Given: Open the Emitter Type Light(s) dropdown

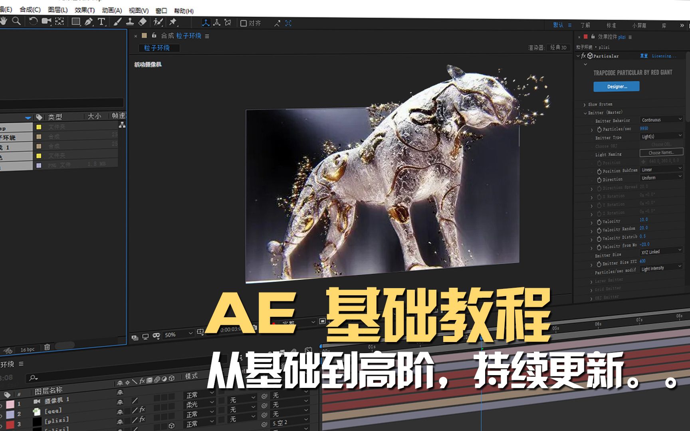Looking at the screenshot, I should pos(661,136).
